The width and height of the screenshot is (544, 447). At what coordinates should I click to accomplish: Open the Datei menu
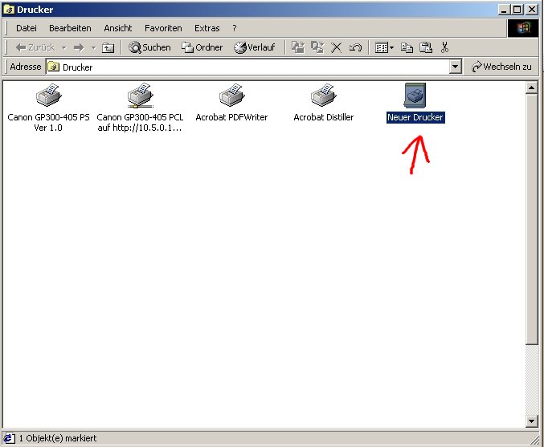tap(27, 28)
